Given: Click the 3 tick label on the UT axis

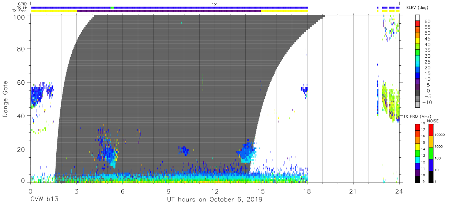Looking at the screenshot, I should click(x=76, y=191).
